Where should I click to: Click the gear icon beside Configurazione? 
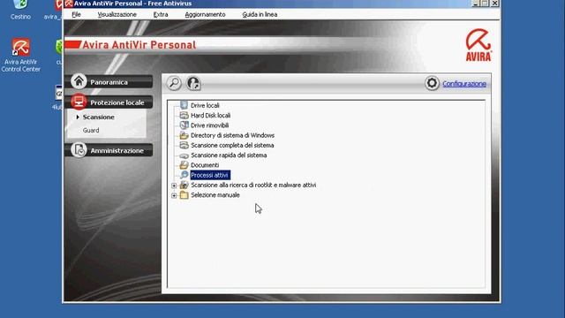point(432,83)
